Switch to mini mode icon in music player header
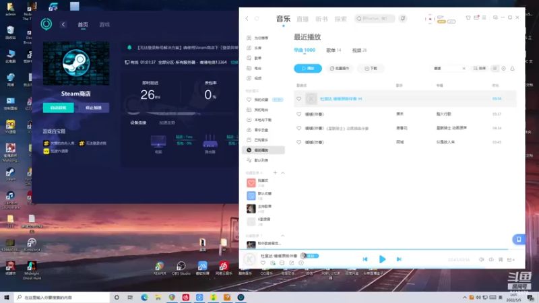The height and width of the screenshot is (303, 539). pos(495,18)
